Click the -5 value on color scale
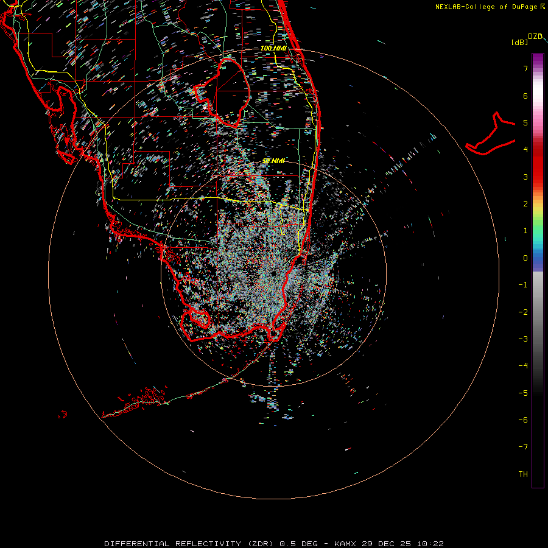548x548 pixels. (x=523, y=393)
